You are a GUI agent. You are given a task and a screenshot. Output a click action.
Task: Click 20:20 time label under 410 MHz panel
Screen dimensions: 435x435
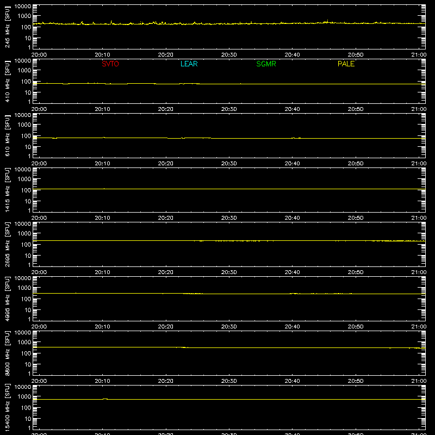pyautogui.click(x=166, y=109)
